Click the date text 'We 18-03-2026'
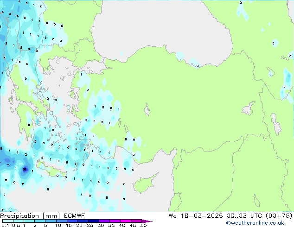The height and width of the screenshot is (227, 294). 196,216
